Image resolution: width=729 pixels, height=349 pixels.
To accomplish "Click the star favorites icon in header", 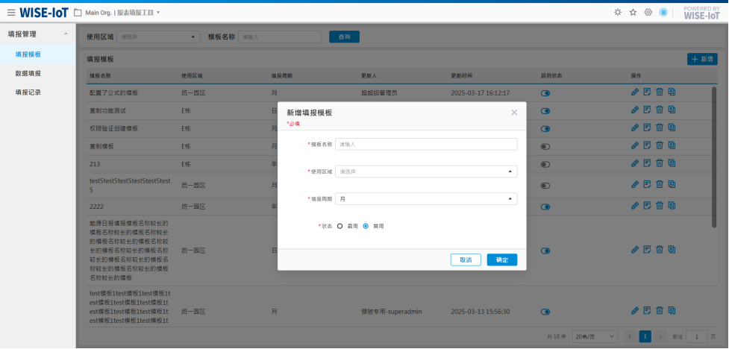I will [633, 13].
